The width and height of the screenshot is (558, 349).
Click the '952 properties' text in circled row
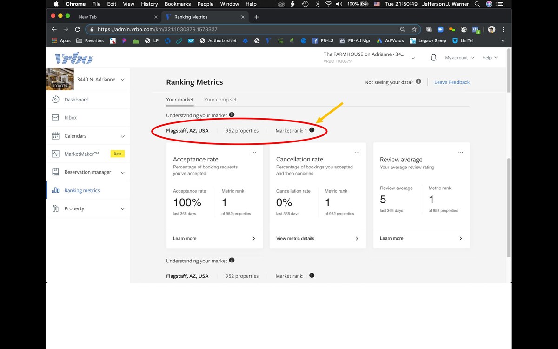coord(242,131)
